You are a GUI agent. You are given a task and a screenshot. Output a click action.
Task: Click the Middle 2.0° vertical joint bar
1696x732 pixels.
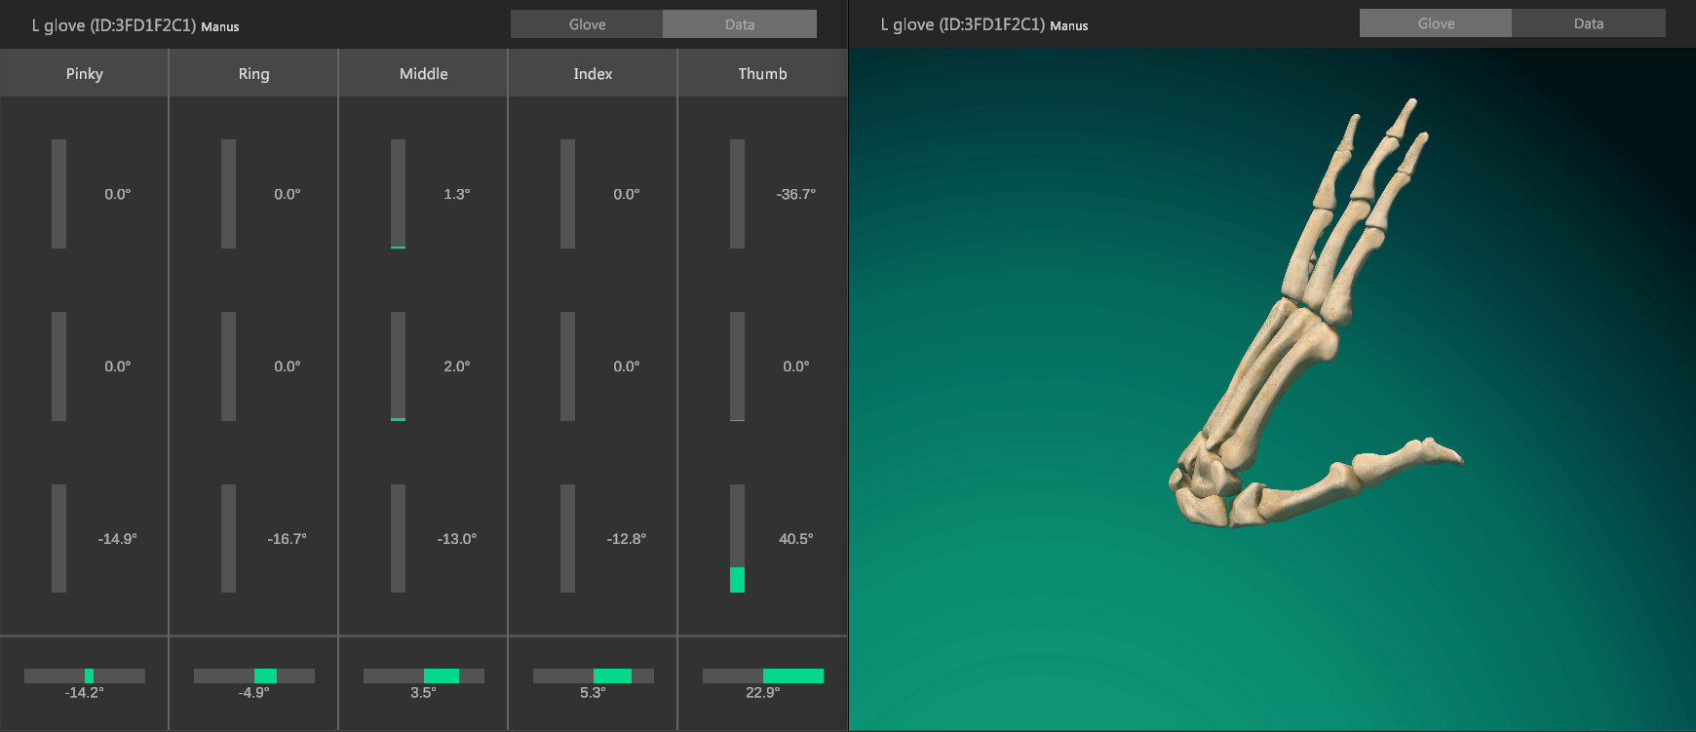(398, 366)
